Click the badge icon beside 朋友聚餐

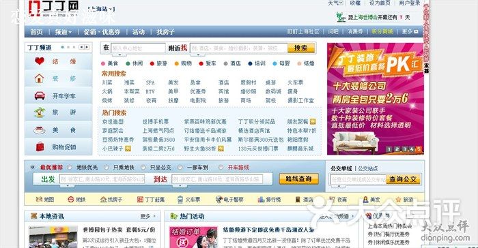[313, 122]
